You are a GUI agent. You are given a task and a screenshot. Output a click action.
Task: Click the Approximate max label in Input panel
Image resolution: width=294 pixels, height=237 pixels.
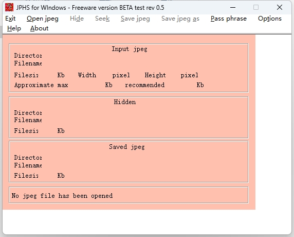coord(41,85)
